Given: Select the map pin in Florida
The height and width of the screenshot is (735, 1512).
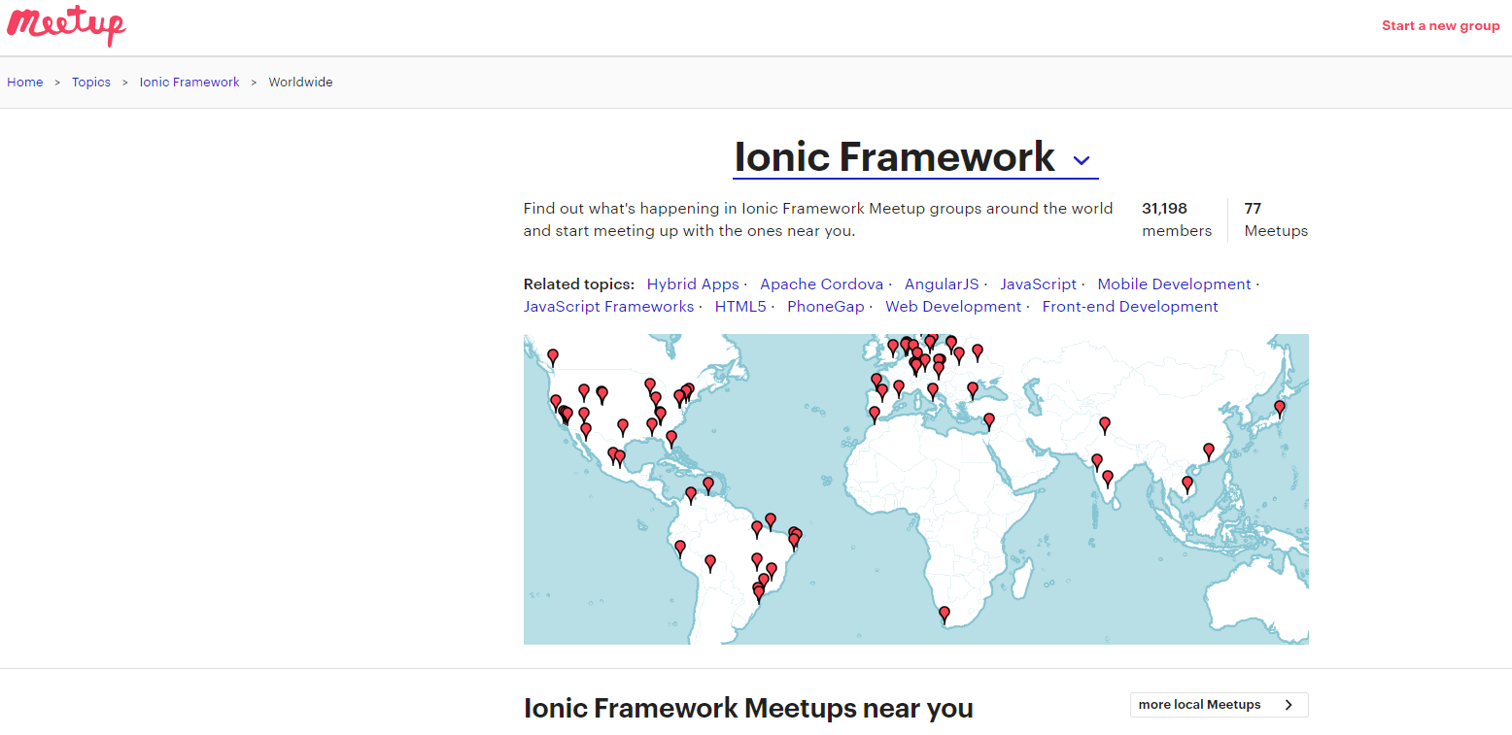Looking at the screenshot, I should [x=670, y=438].
